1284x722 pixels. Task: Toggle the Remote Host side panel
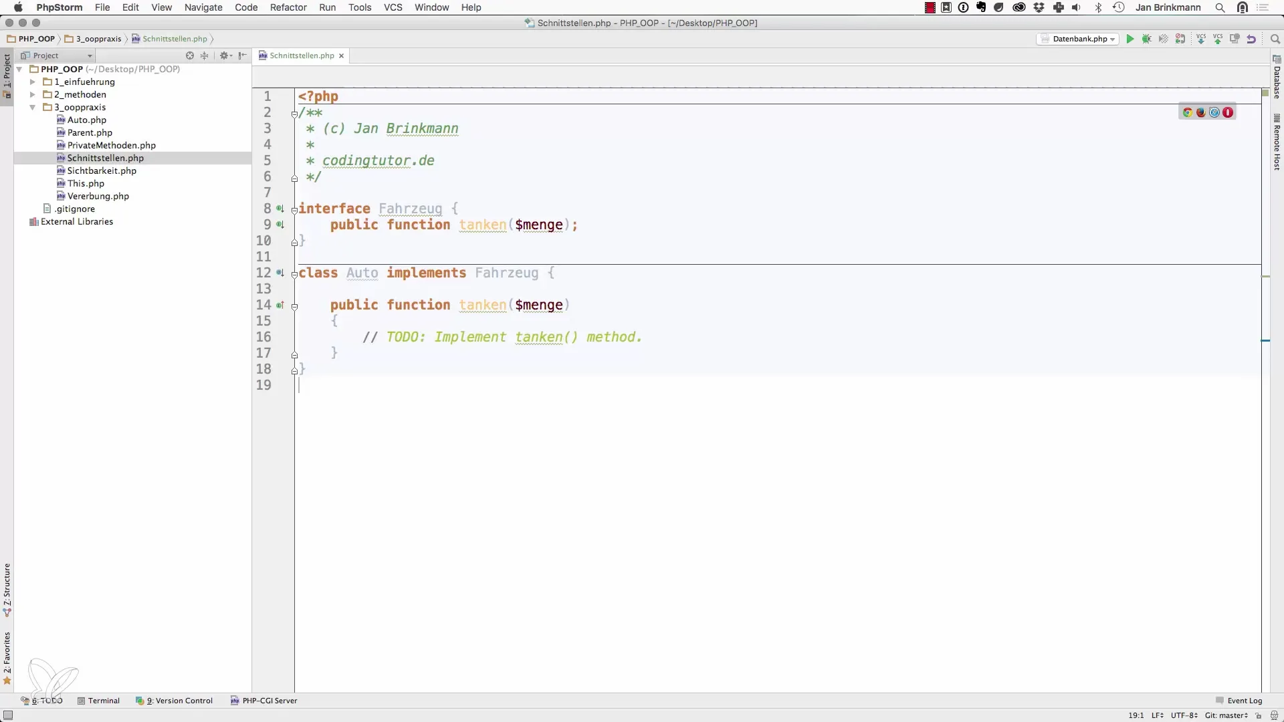tap(1277, 142)
